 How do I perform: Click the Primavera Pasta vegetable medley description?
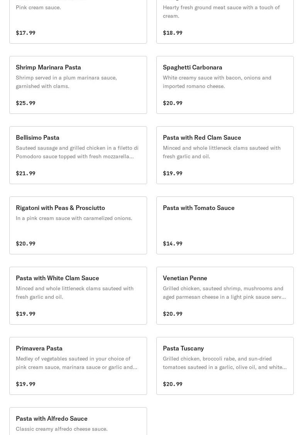76,363
